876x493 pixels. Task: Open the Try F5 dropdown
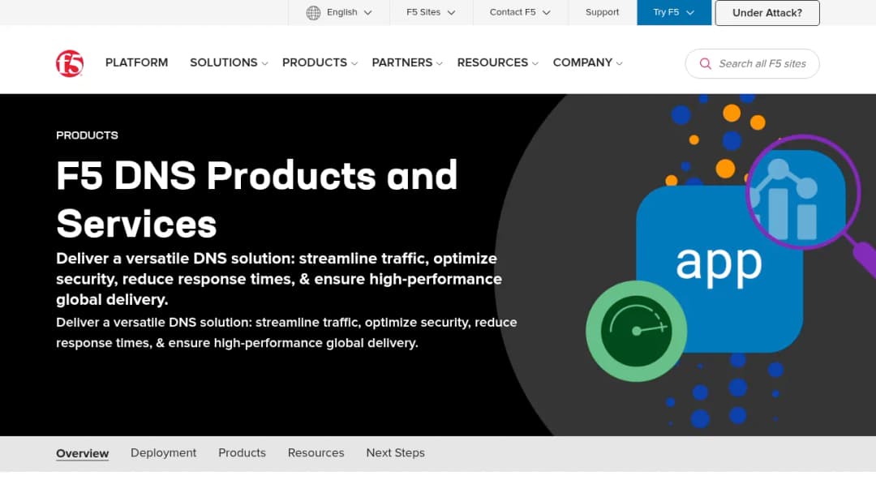pos(674,12)
